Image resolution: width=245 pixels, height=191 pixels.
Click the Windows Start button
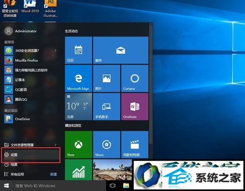pyautogui.click(x=6, y=186)
